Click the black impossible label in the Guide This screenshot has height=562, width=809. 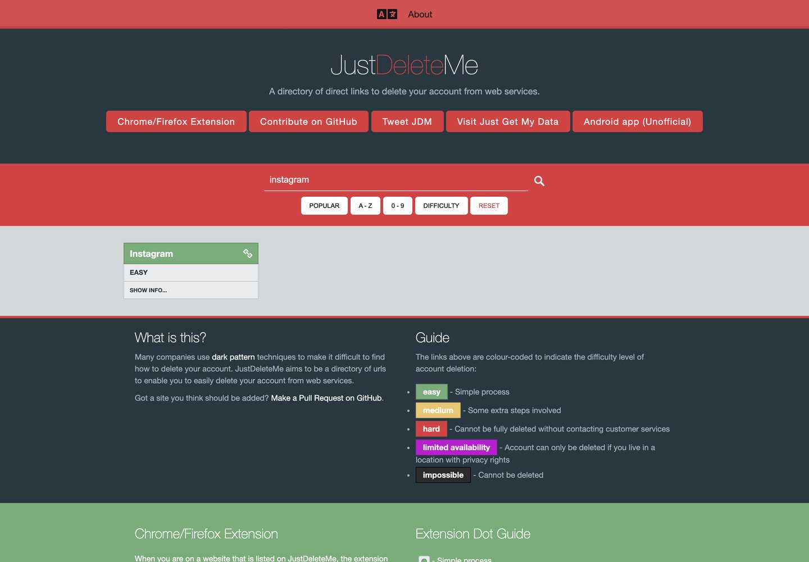tap(443, 475)
